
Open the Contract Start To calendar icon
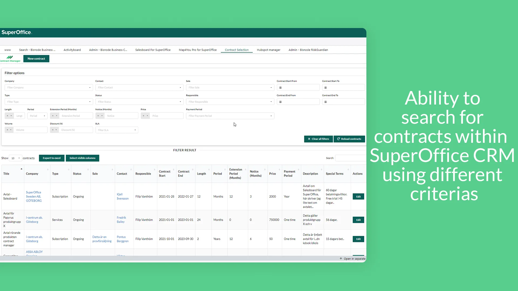(326, 88)
